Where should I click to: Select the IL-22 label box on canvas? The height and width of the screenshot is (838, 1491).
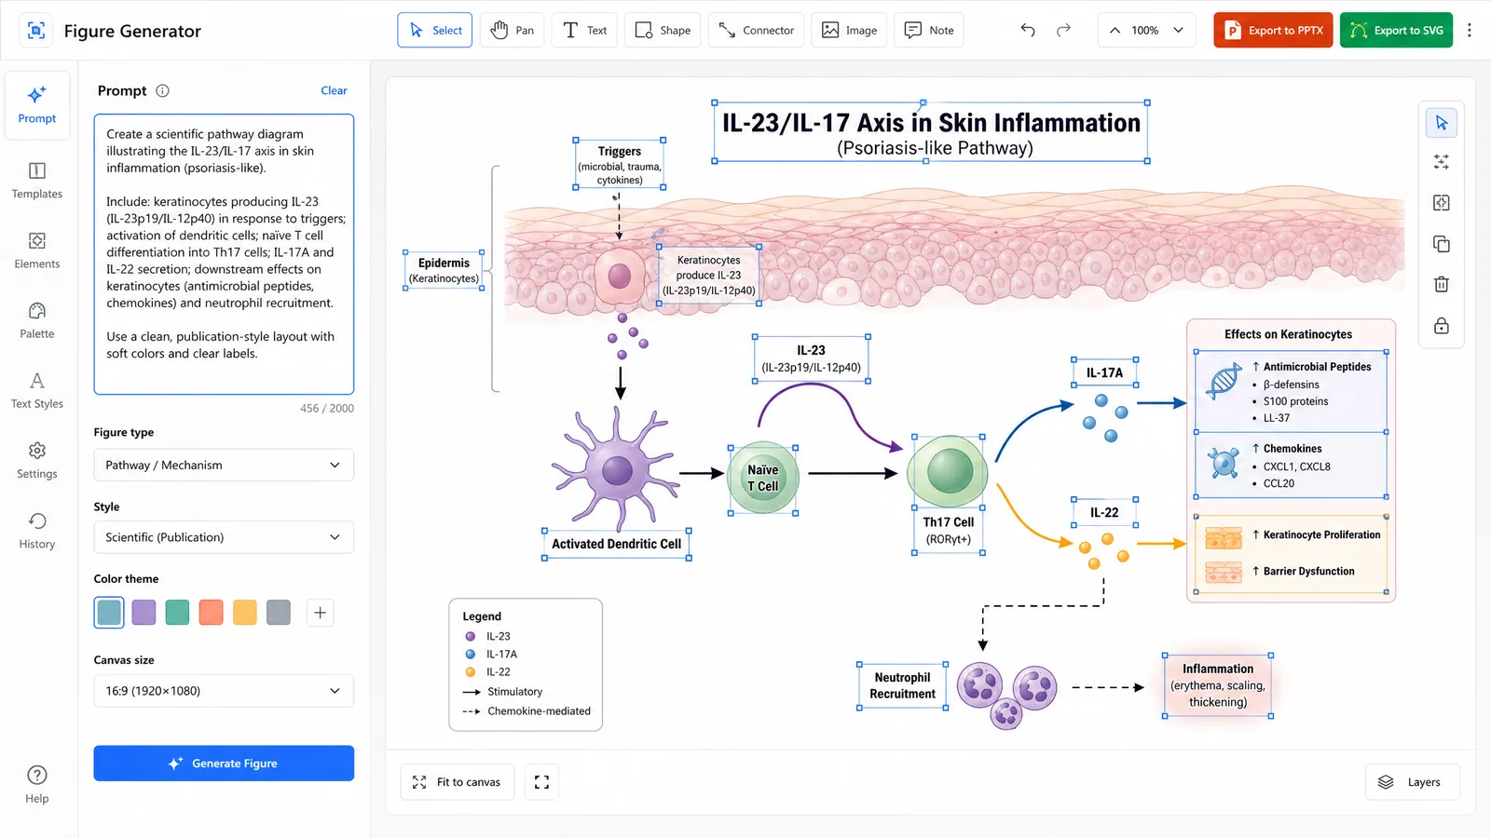pos(1104,512)
